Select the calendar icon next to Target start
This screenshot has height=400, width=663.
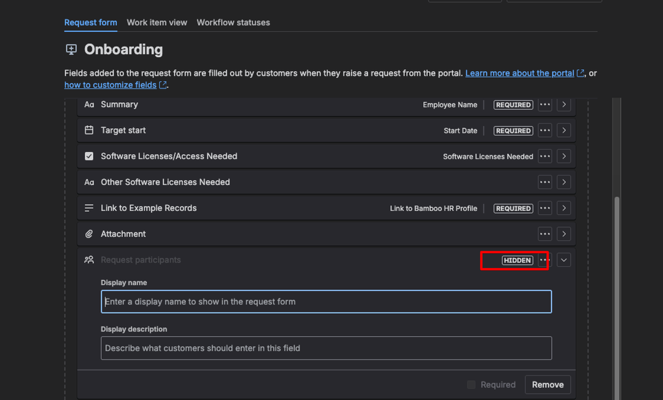[89, 130]
